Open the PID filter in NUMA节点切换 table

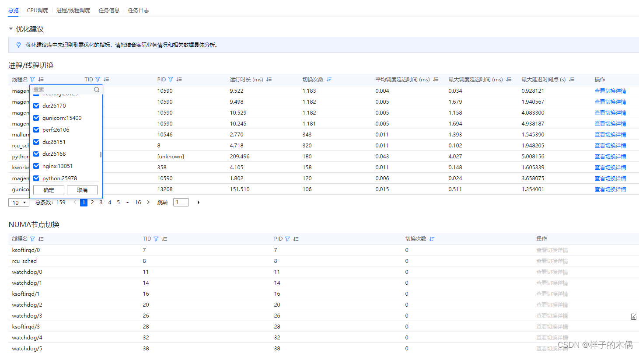pyautogui.click(x=287, y=239)
